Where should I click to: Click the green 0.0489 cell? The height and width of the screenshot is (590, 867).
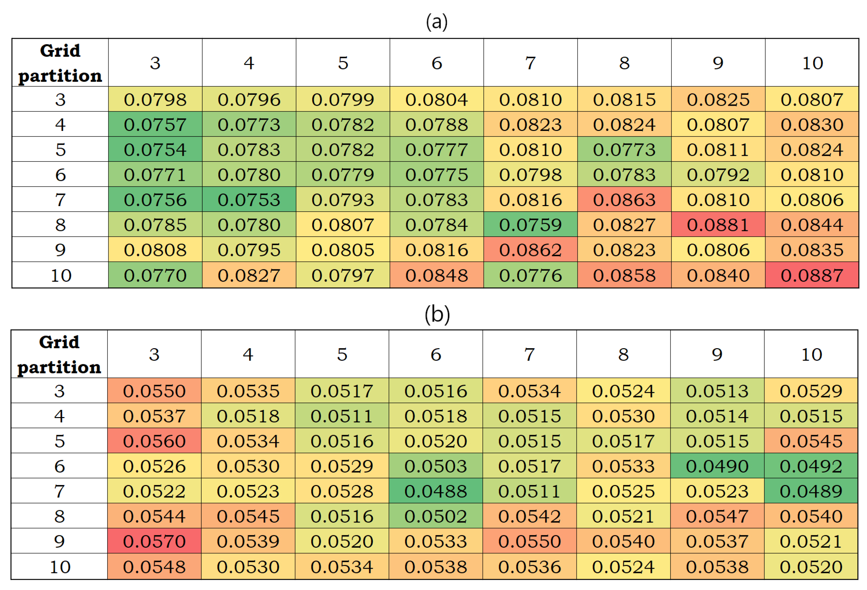(811, 491)
